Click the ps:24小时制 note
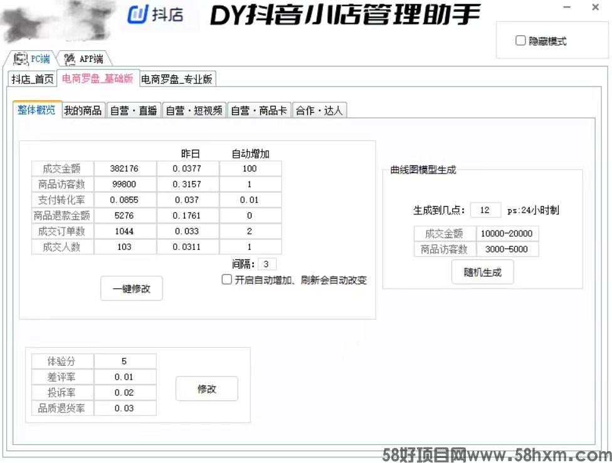The height and width of the screenshot is (463, 612). (533, 211)
